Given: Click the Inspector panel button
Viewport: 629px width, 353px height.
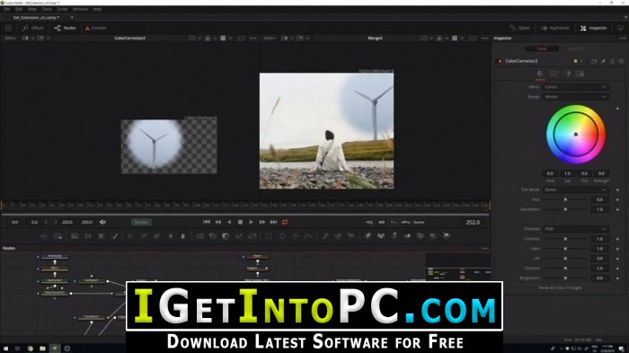Looking at the screenshot, I should pos(593,28).
